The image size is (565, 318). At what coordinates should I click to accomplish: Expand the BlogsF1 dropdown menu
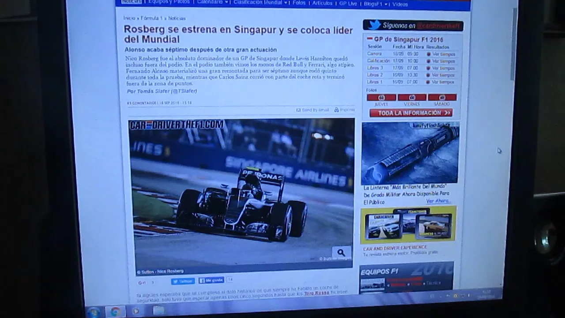click(375, 4)
